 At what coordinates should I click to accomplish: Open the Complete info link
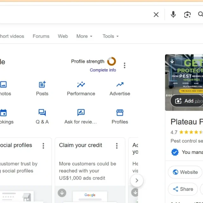pyautogui.click(x=103, y=70)
